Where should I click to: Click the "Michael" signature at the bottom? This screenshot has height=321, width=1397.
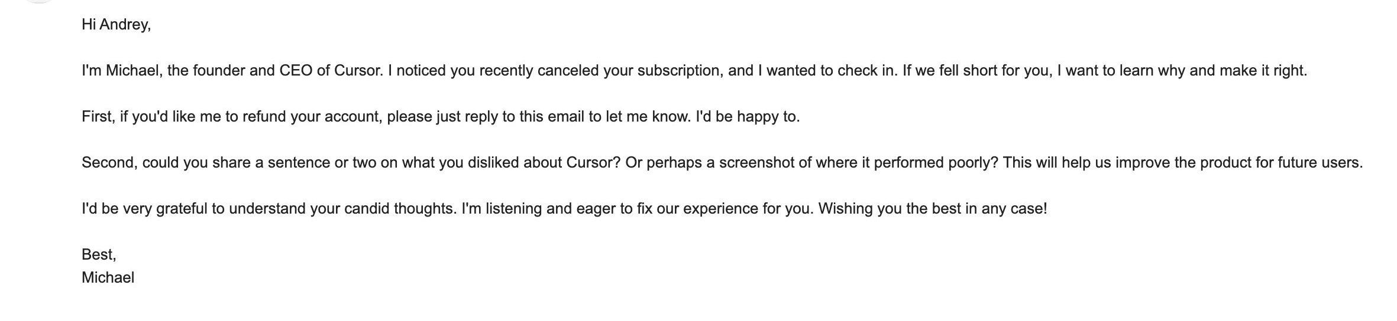click(x=108, y=278)
